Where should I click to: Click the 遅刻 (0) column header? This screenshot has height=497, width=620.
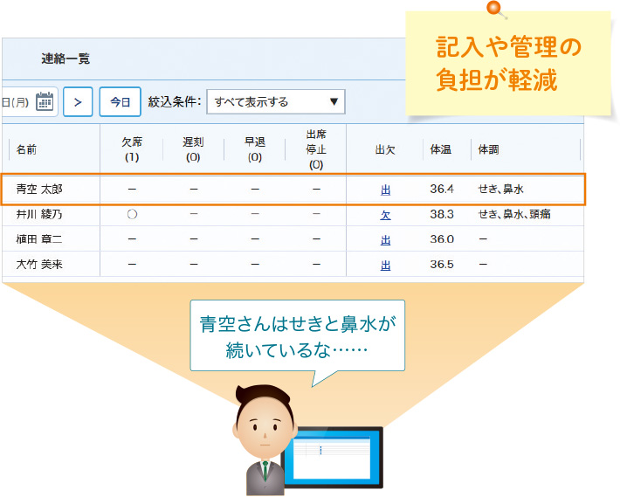coord(193,149)
